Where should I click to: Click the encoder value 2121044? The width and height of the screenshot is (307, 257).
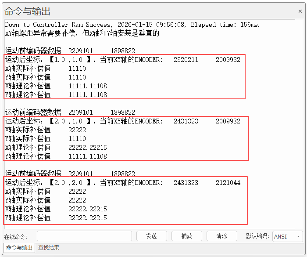pyautogui.click(x=228, y=183)
